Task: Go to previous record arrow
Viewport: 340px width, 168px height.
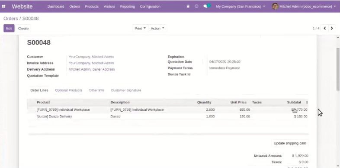Action: (324, 29)
